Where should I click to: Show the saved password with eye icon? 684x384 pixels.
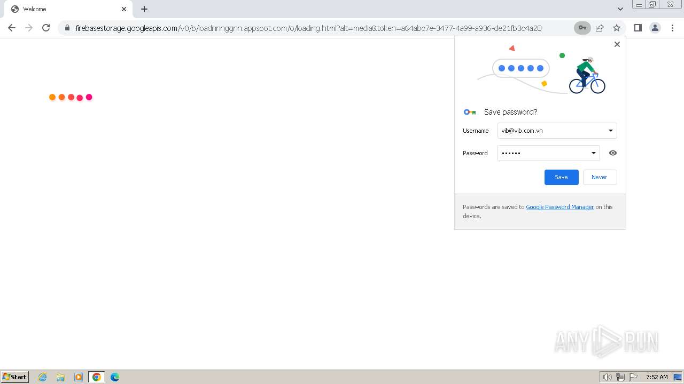point(613,153)
